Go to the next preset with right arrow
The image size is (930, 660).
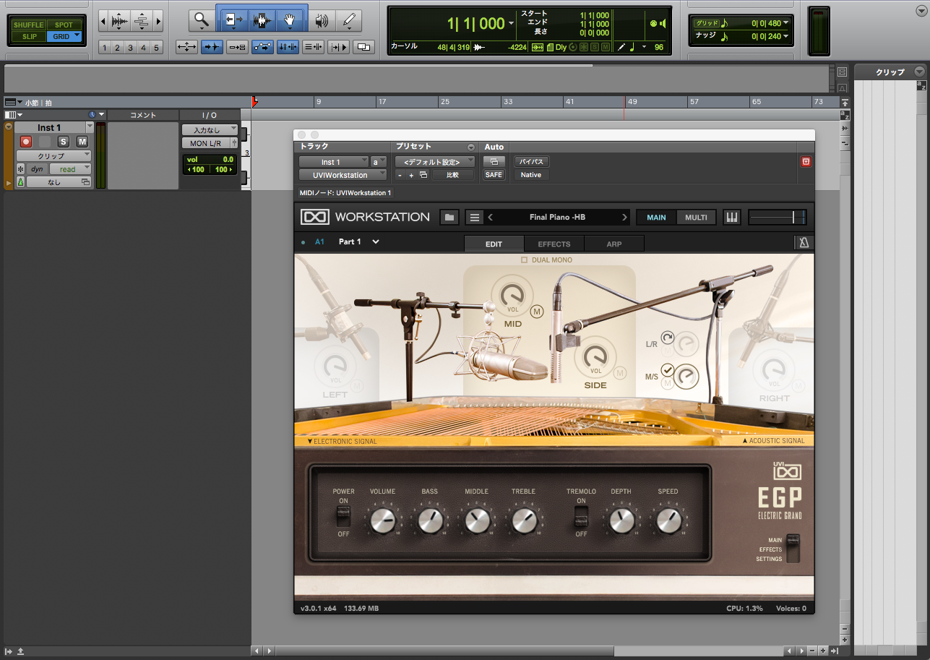(x=624, y=217)
